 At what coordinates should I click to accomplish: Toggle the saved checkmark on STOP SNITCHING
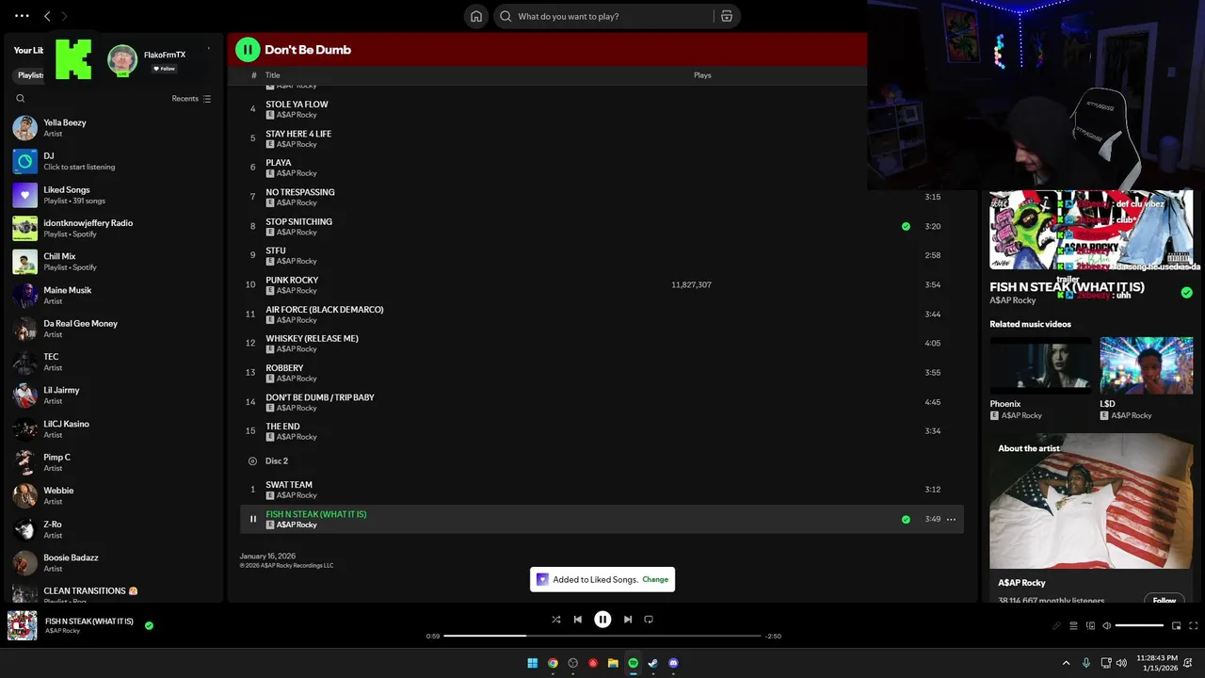pos(906,226)
